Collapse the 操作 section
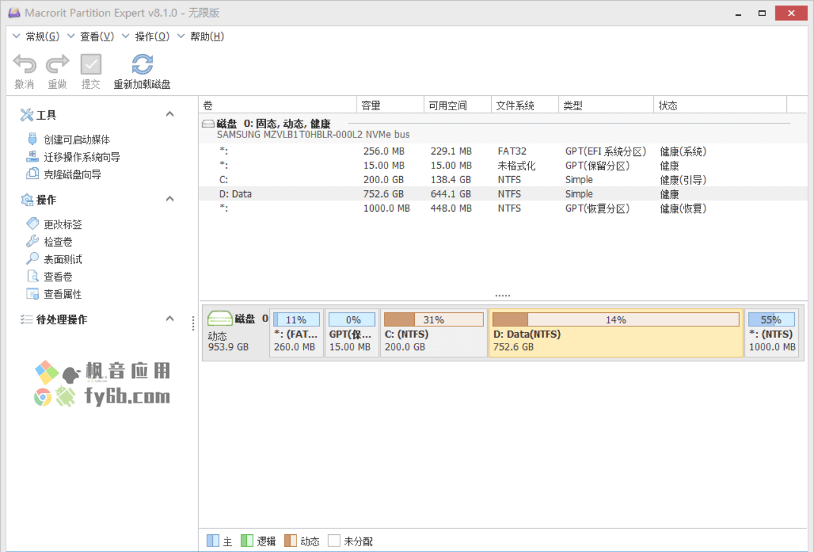Screen dimensions: 814x552 [x=170, y=199]
